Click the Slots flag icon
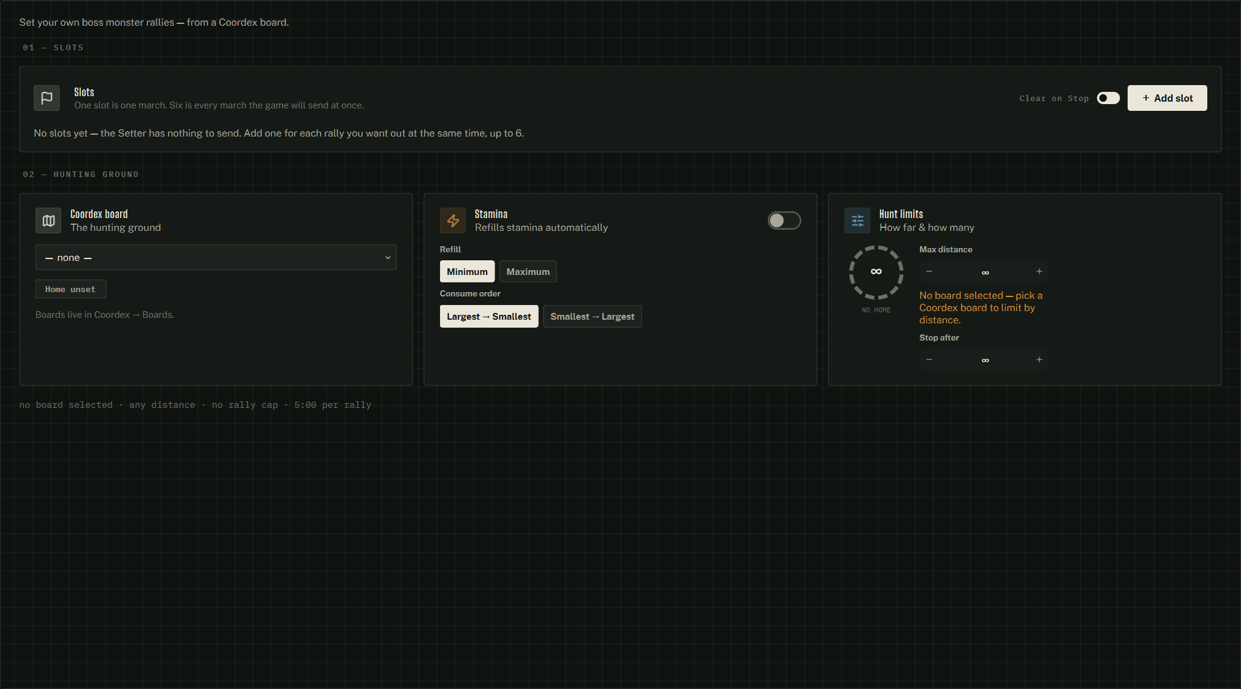The width and height of the screenshot is (1241, 689). [x=47, y=98]
